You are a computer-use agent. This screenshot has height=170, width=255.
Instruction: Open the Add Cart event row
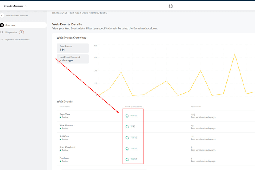(156, 138)
